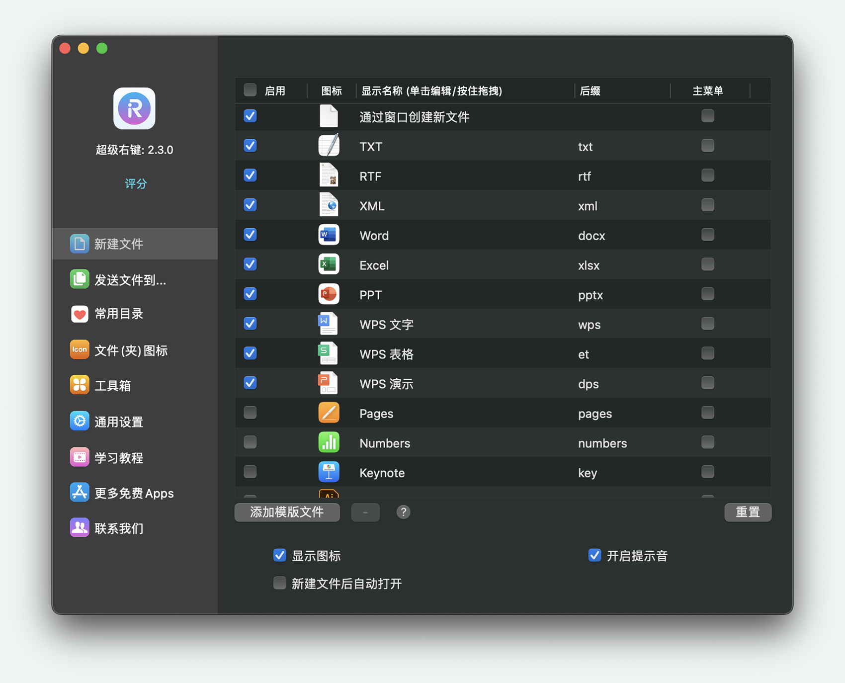Open the 文件(夹)图标 Icon sidebar item
This screenshot has width=845, height=683.
(80, 350)
